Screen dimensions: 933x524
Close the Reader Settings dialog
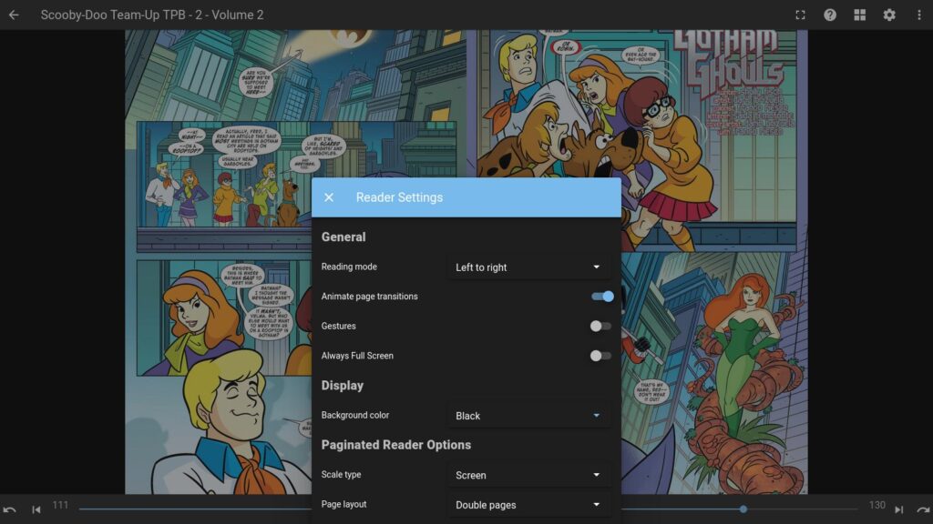coord(329,197)
